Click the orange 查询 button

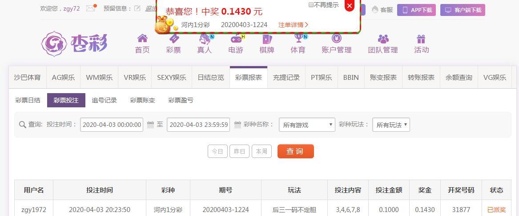click(x=295, y=151)
